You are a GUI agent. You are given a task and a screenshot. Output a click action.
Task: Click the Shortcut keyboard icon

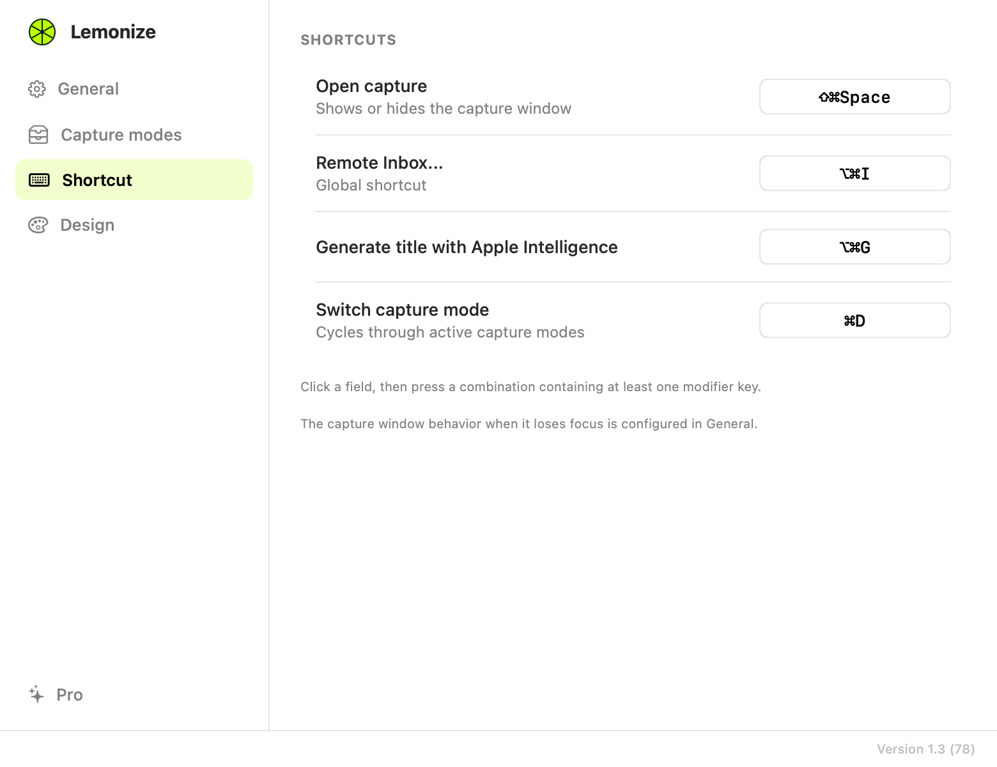[x=39, y=180]
